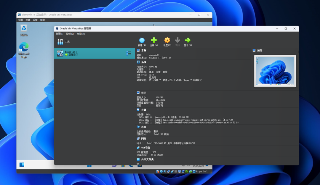The width and height of the screenshot is (320, 185).
Task: Open Recycle Bin icon on guest desktop
Action: tap(24, 30)
